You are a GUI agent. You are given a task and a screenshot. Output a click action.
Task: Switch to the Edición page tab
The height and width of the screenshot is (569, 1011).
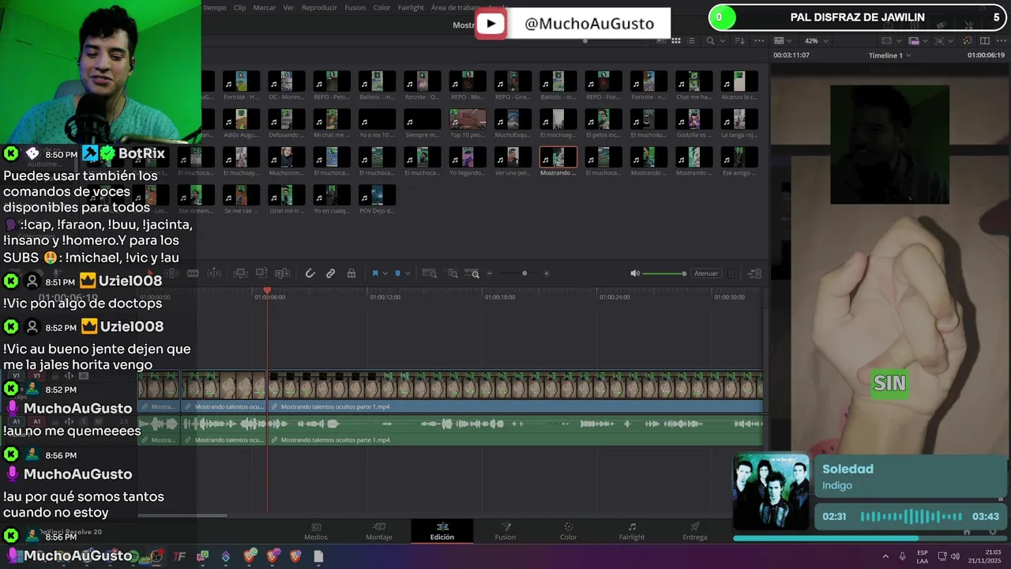coord(442,531)
